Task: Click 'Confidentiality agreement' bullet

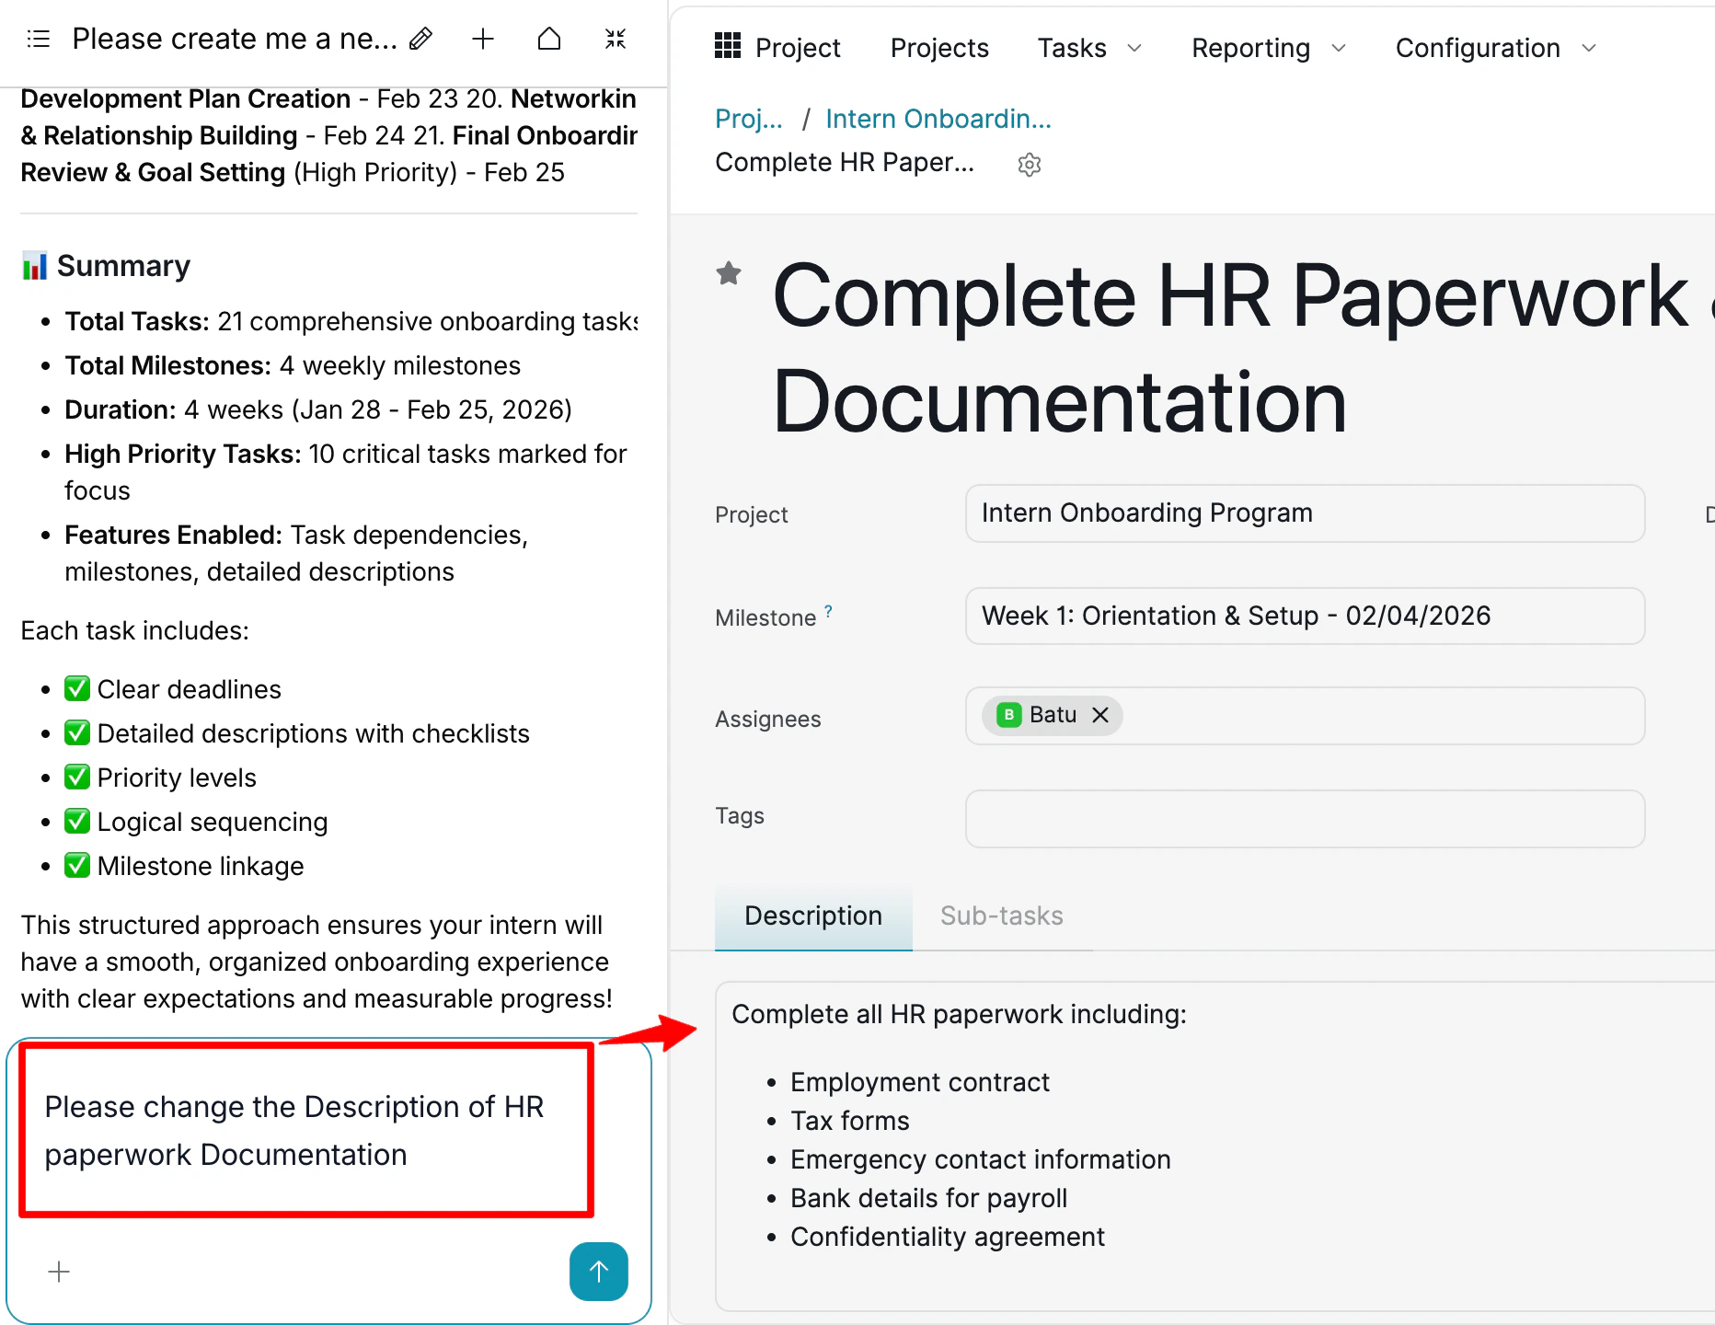Action: pos(947,1237)
